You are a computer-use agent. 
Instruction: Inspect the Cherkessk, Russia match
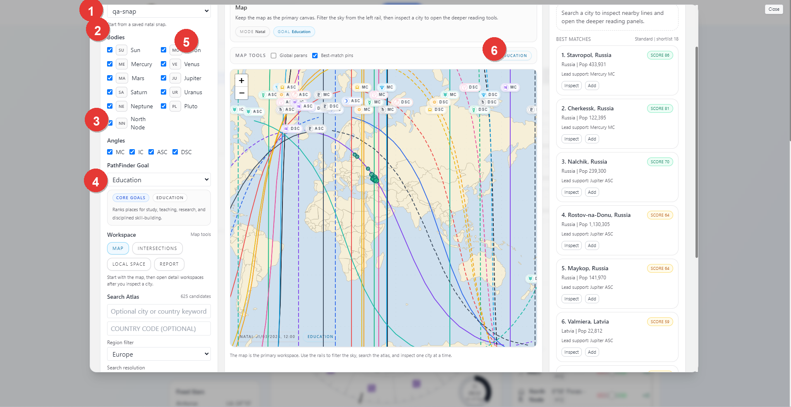pyautogui.click(x=571, y=139)
